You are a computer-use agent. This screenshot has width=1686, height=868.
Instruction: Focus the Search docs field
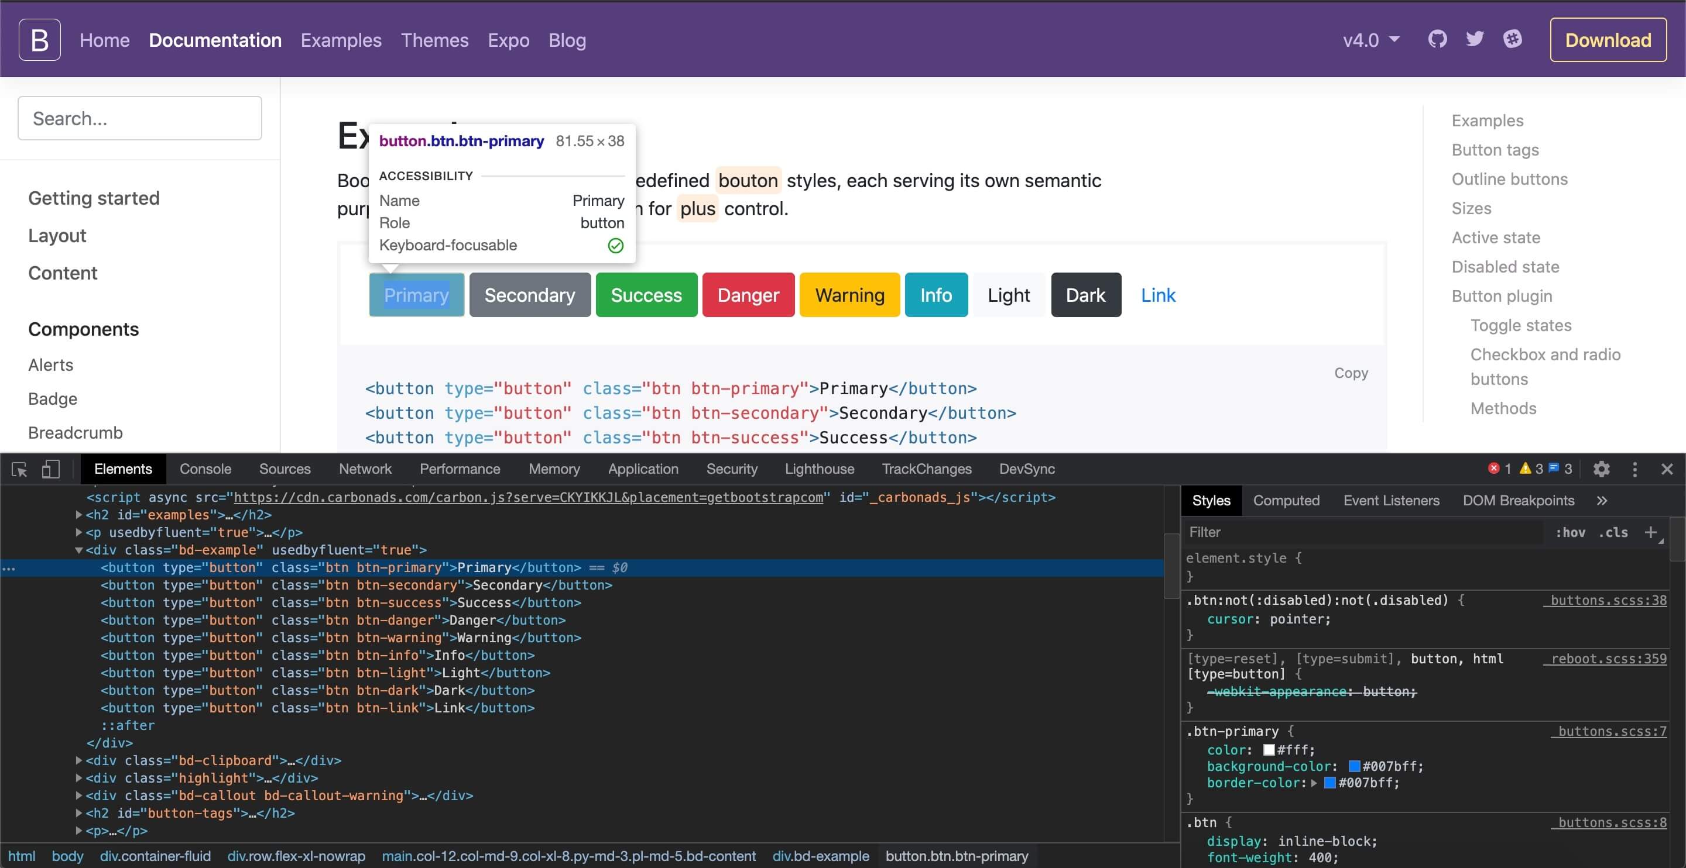pyautogui.click(x=140, y=118)
